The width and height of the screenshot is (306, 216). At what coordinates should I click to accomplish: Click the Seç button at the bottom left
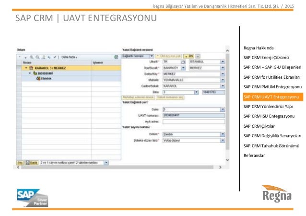(20, 163)
